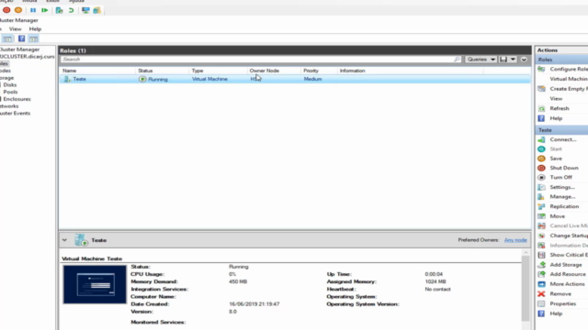Image resolution: width=588 pixels, height=330 pixels.
Task: Click in the Roles Search field
Action: (260, 60)
